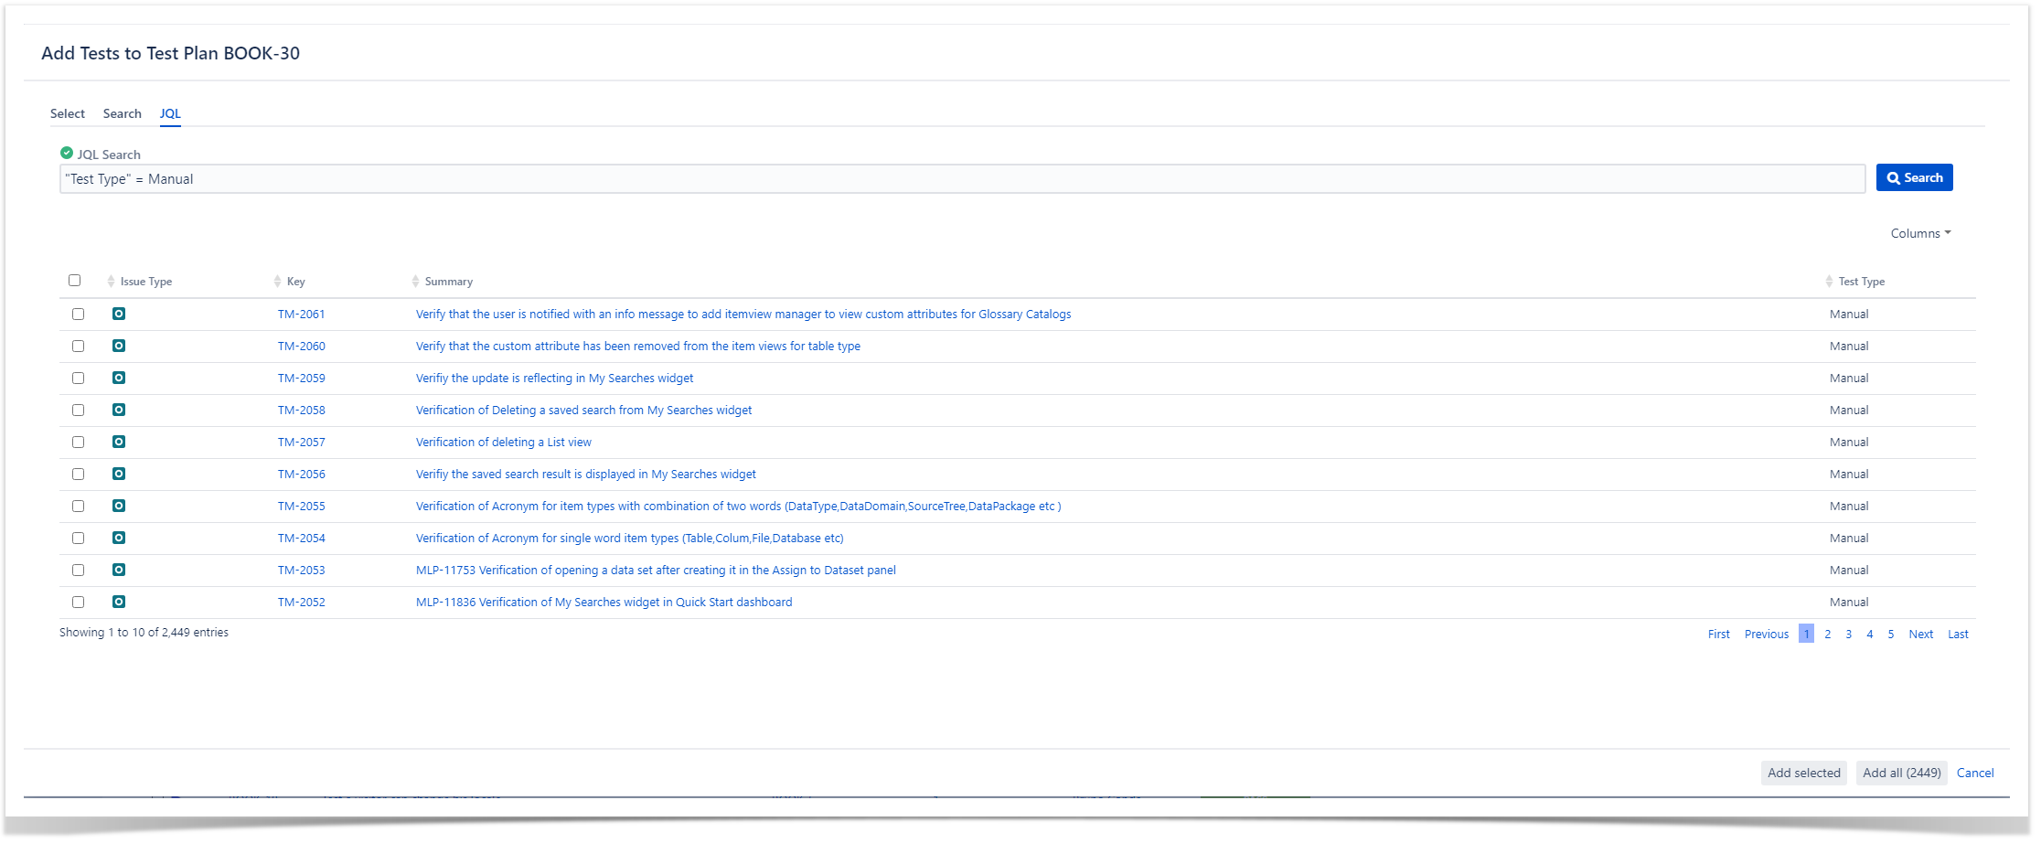This screenshot has width=2041, height=843.
Task: Switch to the Search tab
Action: point(123,113)
